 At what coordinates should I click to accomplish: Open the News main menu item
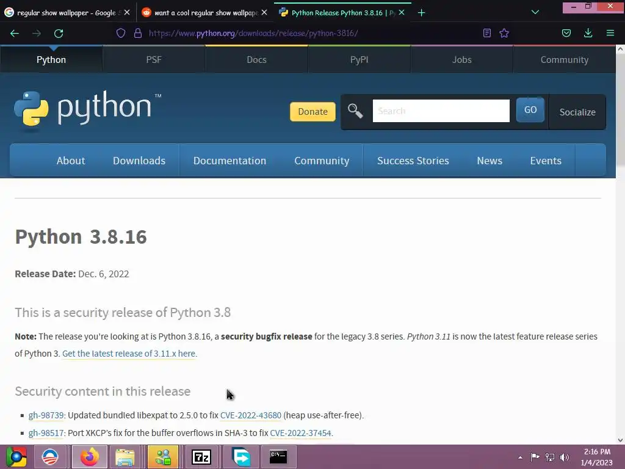pos(490,161)
